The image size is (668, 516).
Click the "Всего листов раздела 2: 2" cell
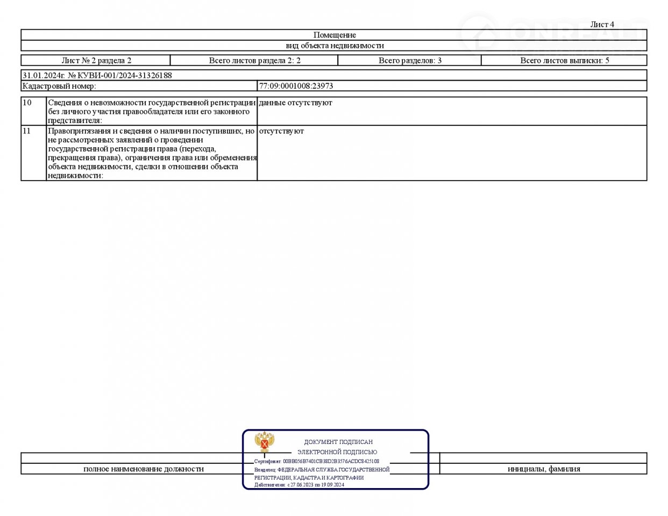tap(254, 60)
